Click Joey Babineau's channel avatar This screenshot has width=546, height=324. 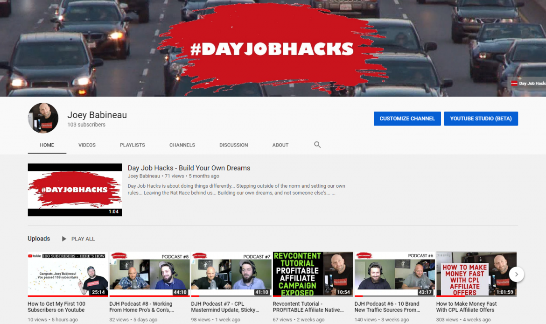click(x=43, y=118)
